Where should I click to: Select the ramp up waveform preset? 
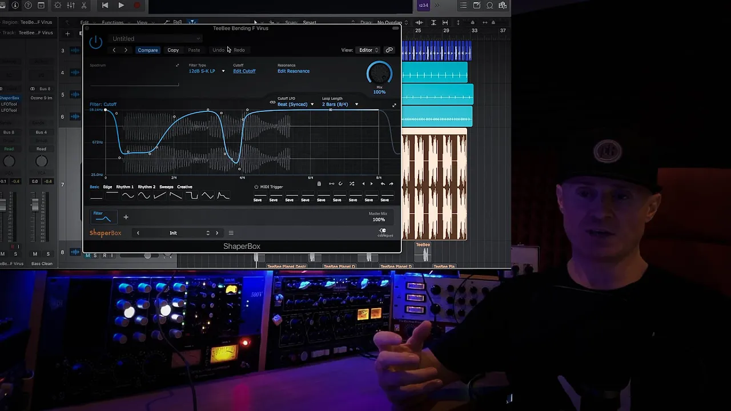pos(160,196)
